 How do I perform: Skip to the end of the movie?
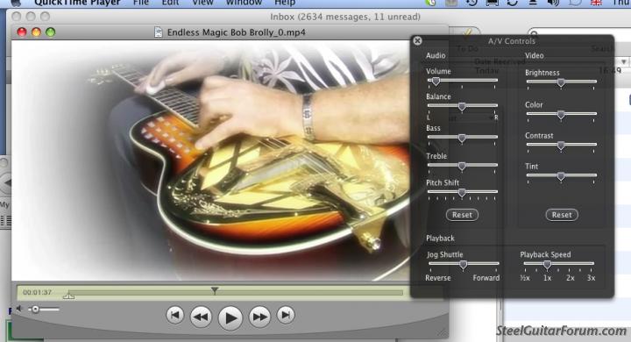286,315
